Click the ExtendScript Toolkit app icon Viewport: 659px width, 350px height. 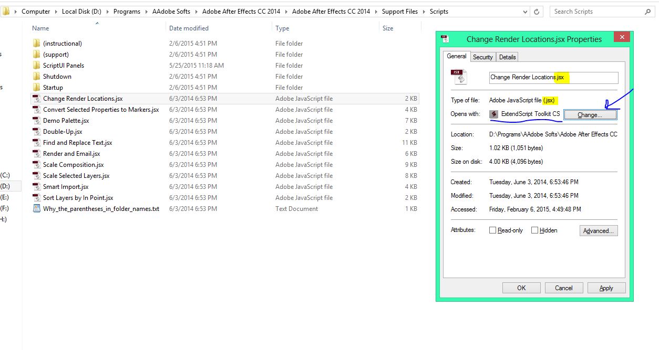[x=494, y=114]
